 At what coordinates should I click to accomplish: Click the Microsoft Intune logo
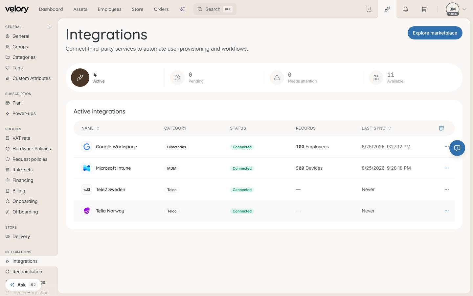click(87, 168)
